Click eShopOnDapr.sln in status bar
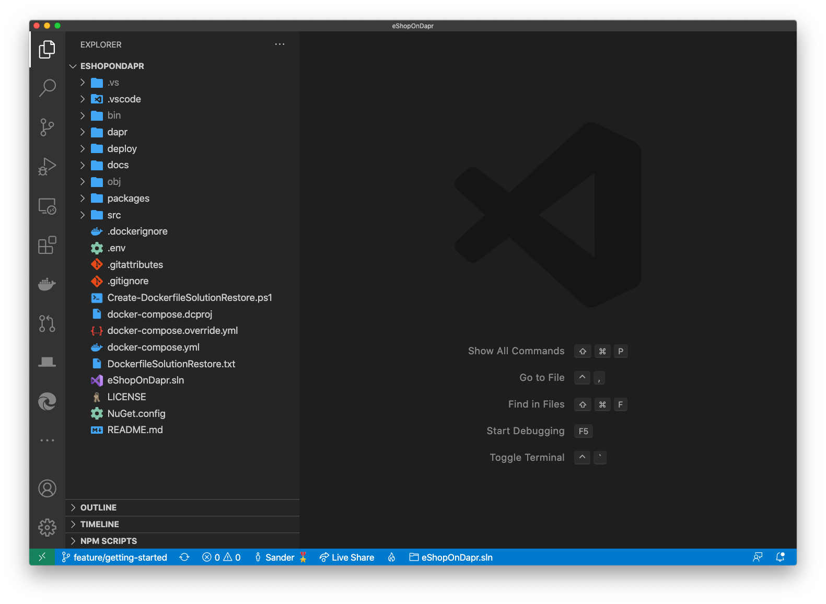The image size is (826, 604). coord(451,557)
